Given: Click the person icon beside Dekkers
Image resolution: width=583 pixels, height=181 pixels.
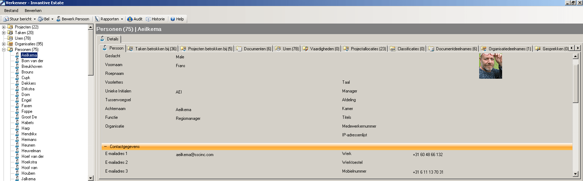Looking at the screenshot, I should pos(17,83).
